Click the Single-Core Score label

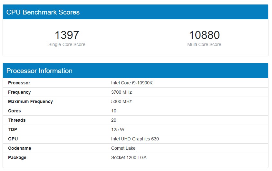(x=67, y=44)
